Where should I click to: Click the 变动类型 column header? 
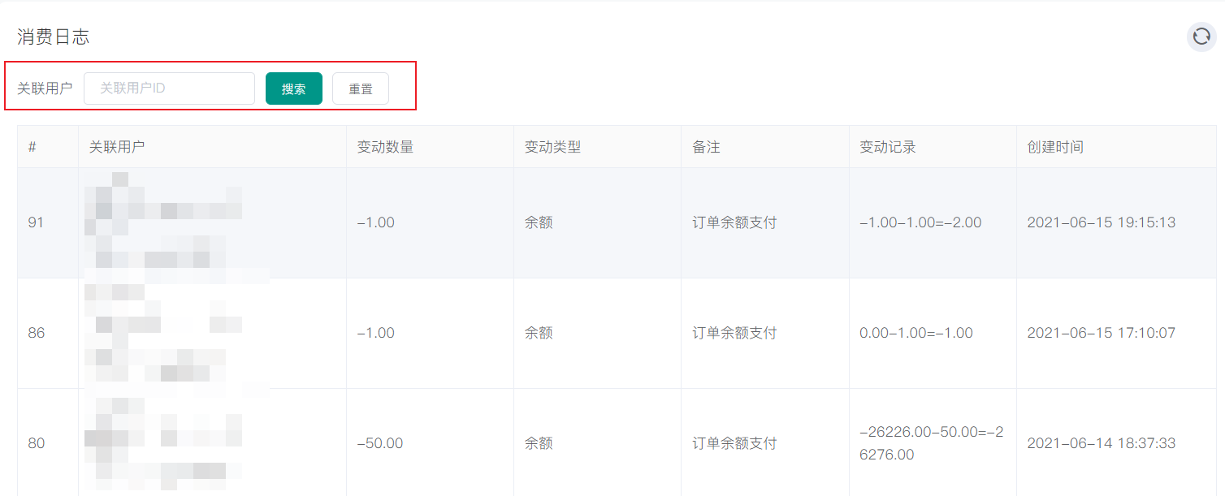click(552, 147)
